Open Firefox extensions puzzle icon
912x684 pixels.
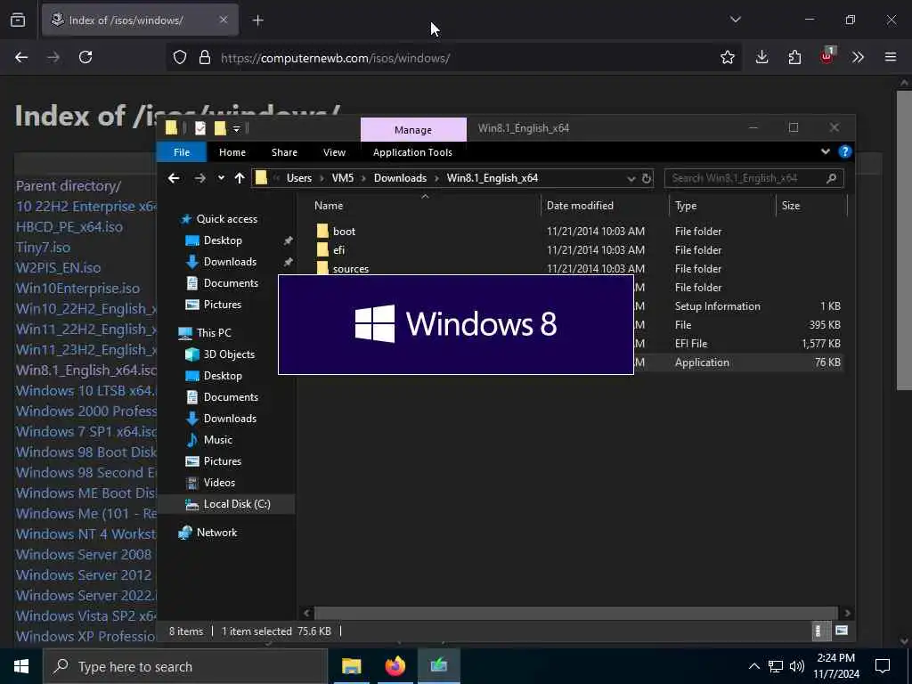794,57
